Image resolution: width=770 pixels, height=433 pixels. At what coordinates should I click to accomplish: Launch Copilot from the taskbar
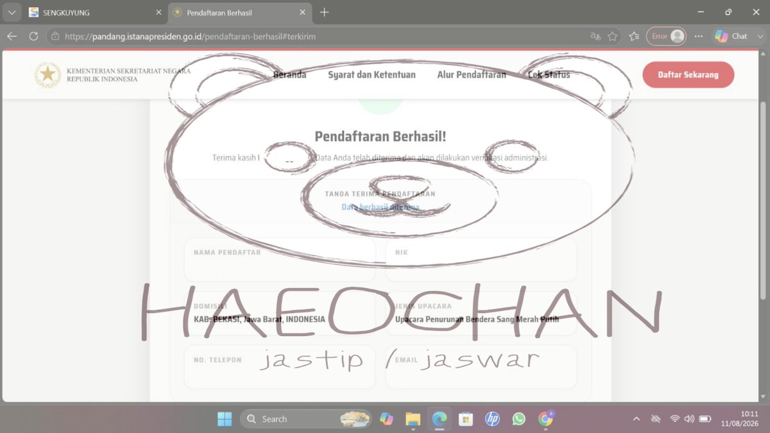click(386, 419)
